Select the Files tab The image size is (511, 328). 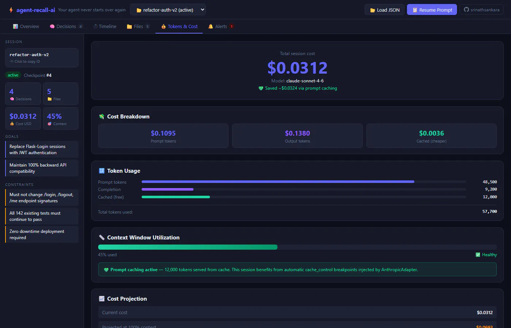point(138,27)
